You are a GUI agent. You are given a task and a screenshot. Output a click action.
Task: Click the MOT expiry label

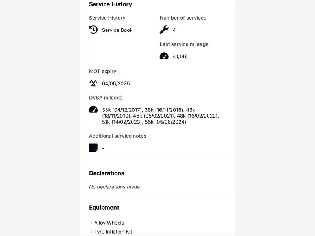[x=103, y=71]
